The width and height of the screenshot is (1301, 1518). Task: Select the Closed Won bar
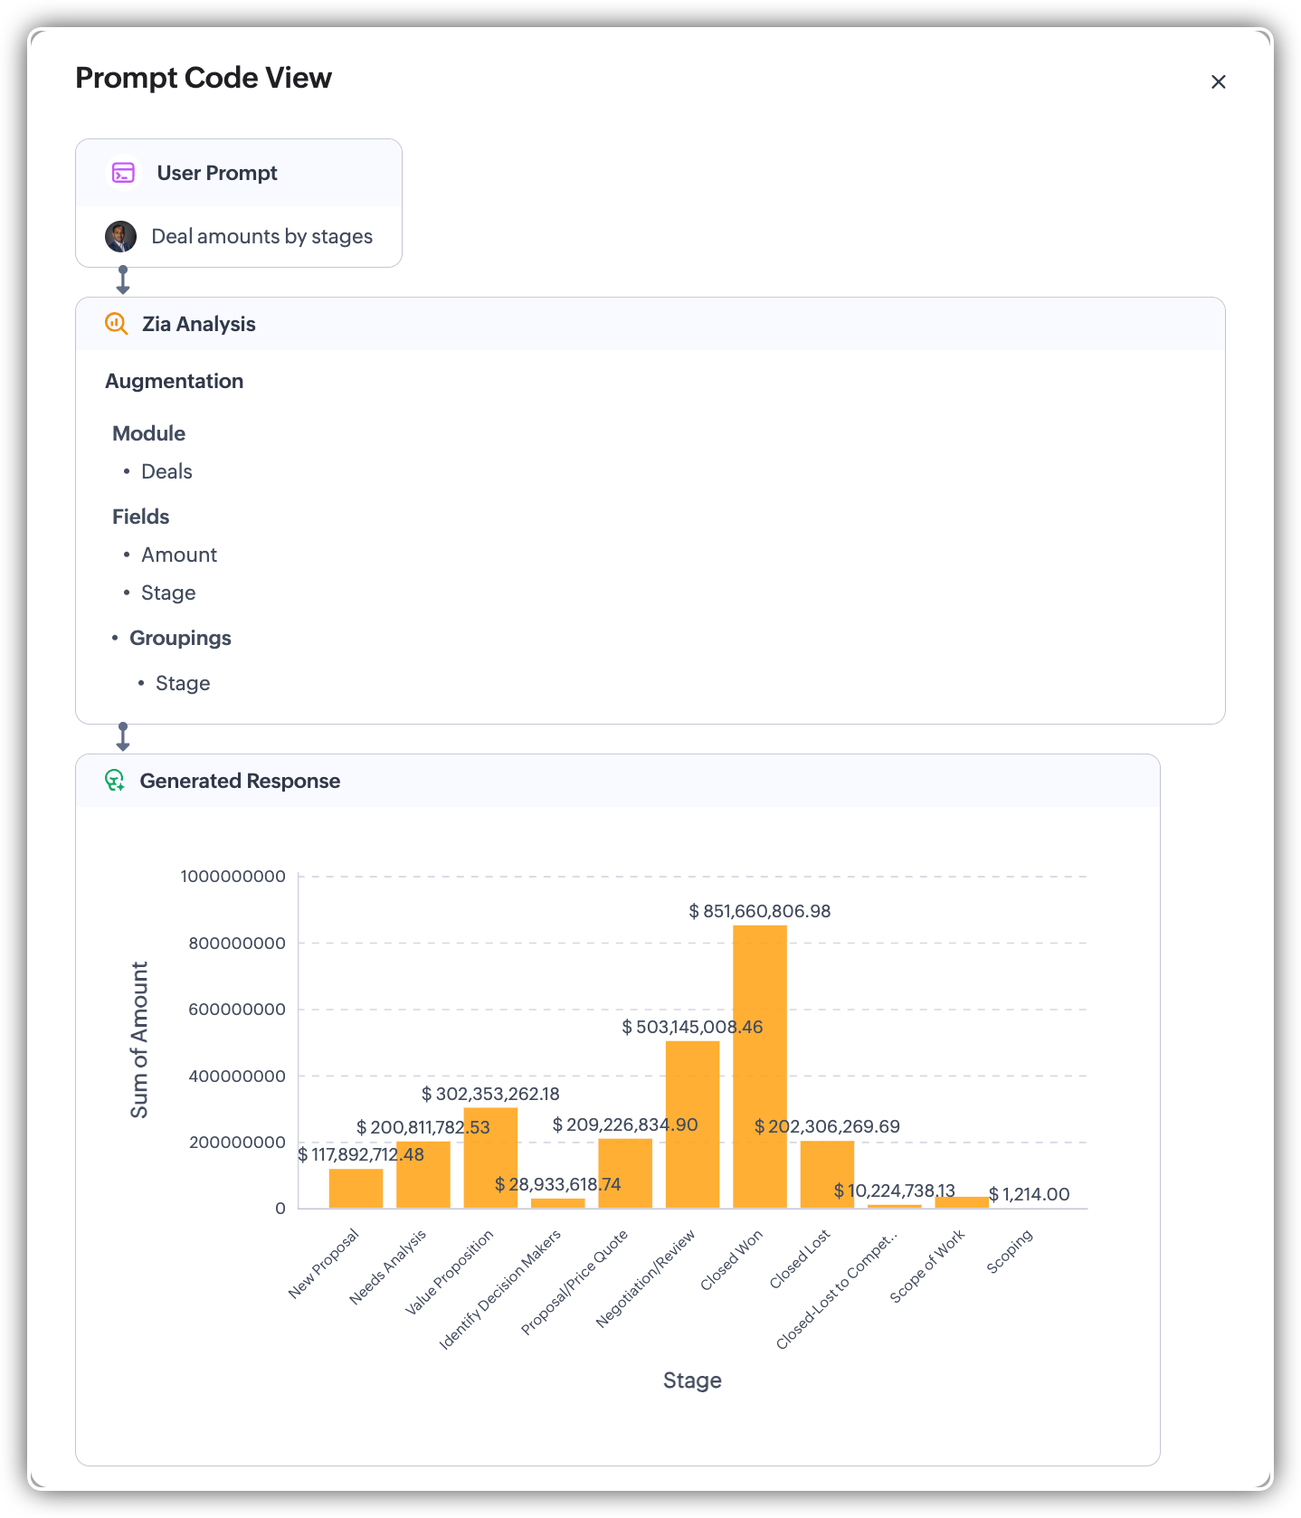click(759, 1067)
